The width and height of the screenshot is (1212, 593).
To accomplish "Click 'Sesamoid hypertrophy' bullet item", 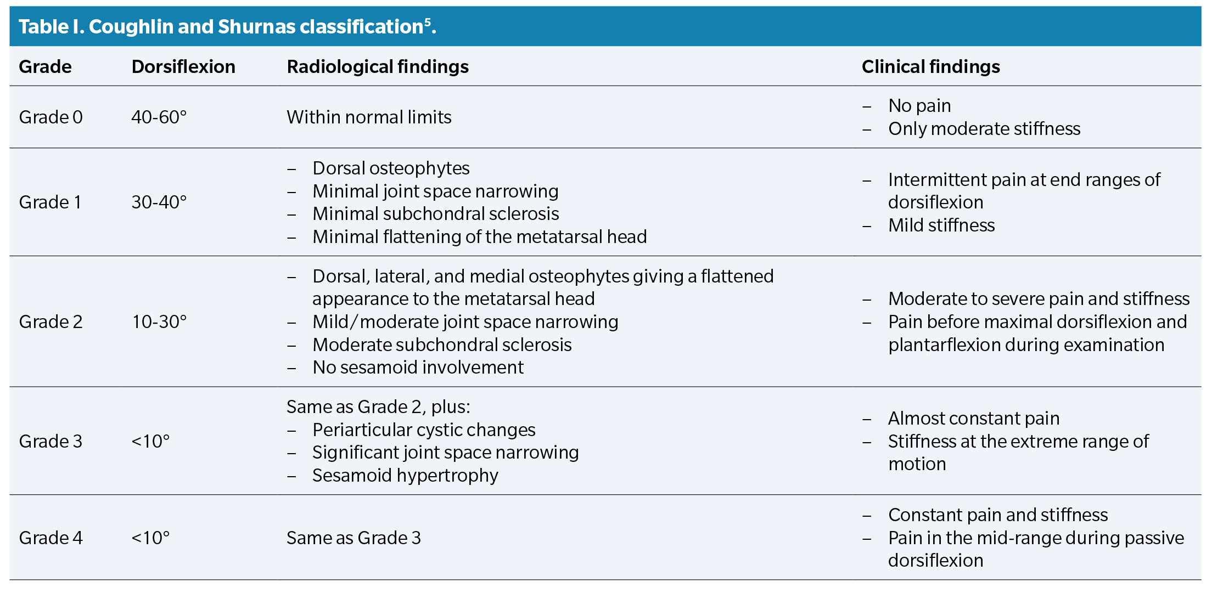I will pyautogui.click(x=405, y=476).
